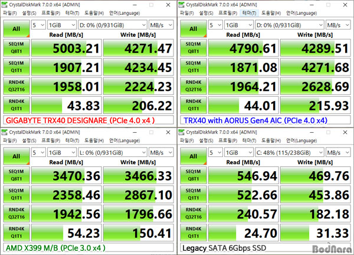Image resolution: width=354 pixels, height=255 pixels.
Task: Click the 546.94 read result
Action: point(244,175)
